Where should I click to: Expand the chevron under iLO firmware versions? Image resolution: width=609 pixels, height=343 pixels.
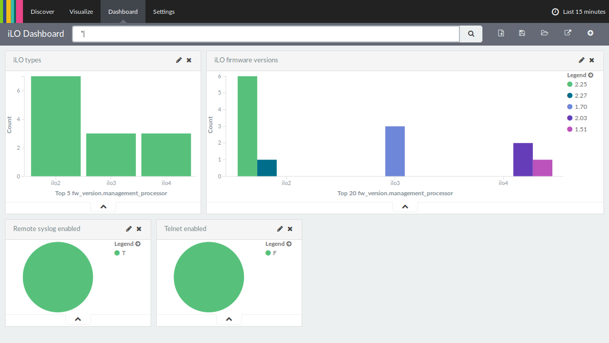405,207
